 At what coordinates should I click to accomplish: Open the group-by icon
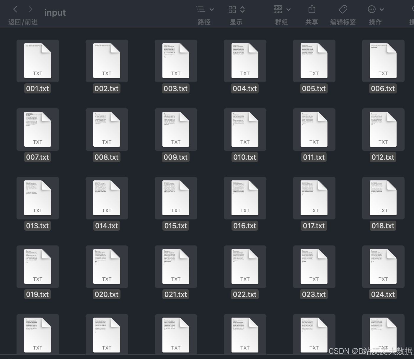tap(278, 9)
